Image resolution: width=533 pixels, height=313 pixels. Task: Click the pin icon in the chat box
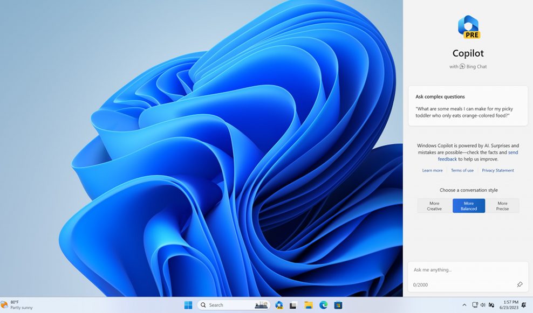(520, 284)
